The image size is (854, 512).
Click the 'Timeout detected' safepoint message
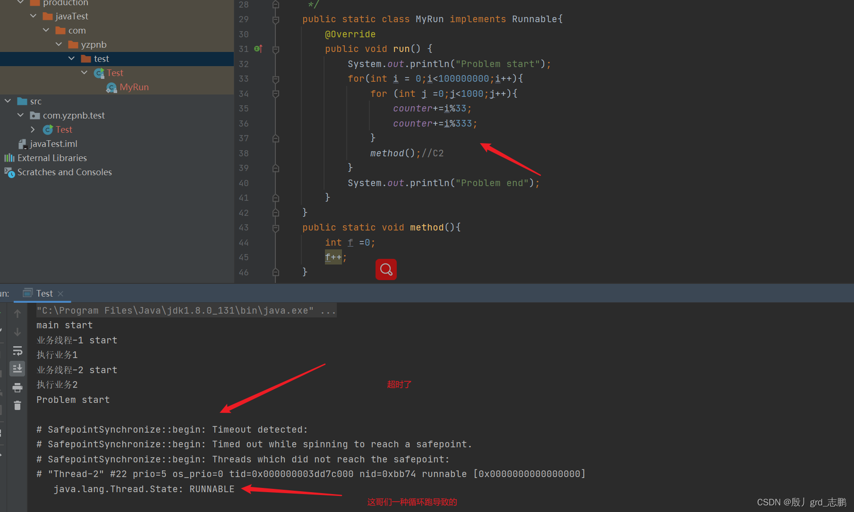pos(172,429)
